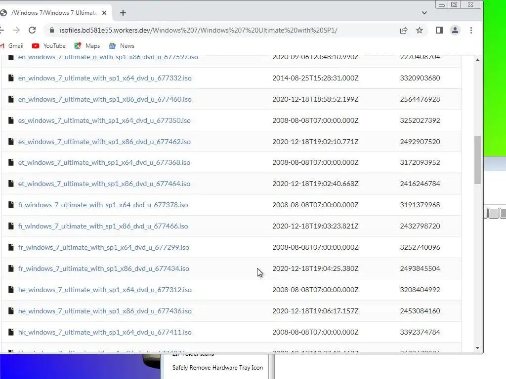Open the Maps bookmark
Screen dimensions: 506x379
click(87, 46)
